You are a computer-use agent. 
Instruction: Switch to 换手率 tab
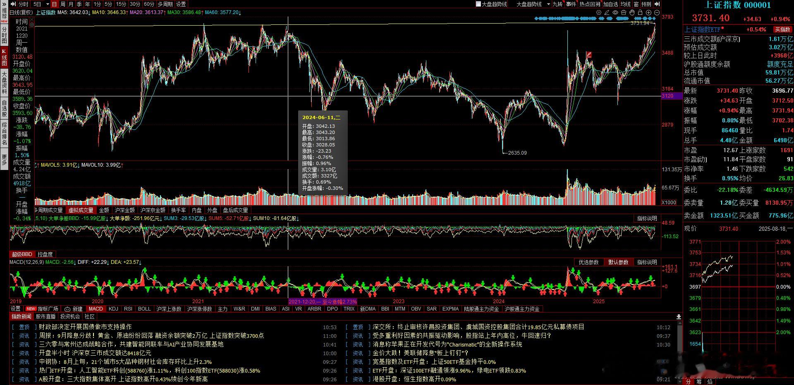(x=178, y=210)
